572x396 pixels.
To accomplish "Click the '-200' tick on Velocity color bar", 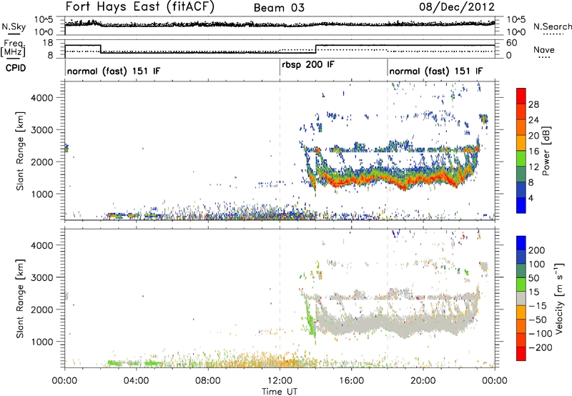I will click(541, 347).
